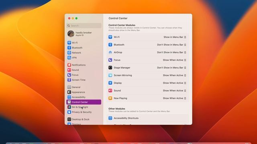Open the Accessibility sidebar icon
The image size is (257, 144).
coord(69,97)
